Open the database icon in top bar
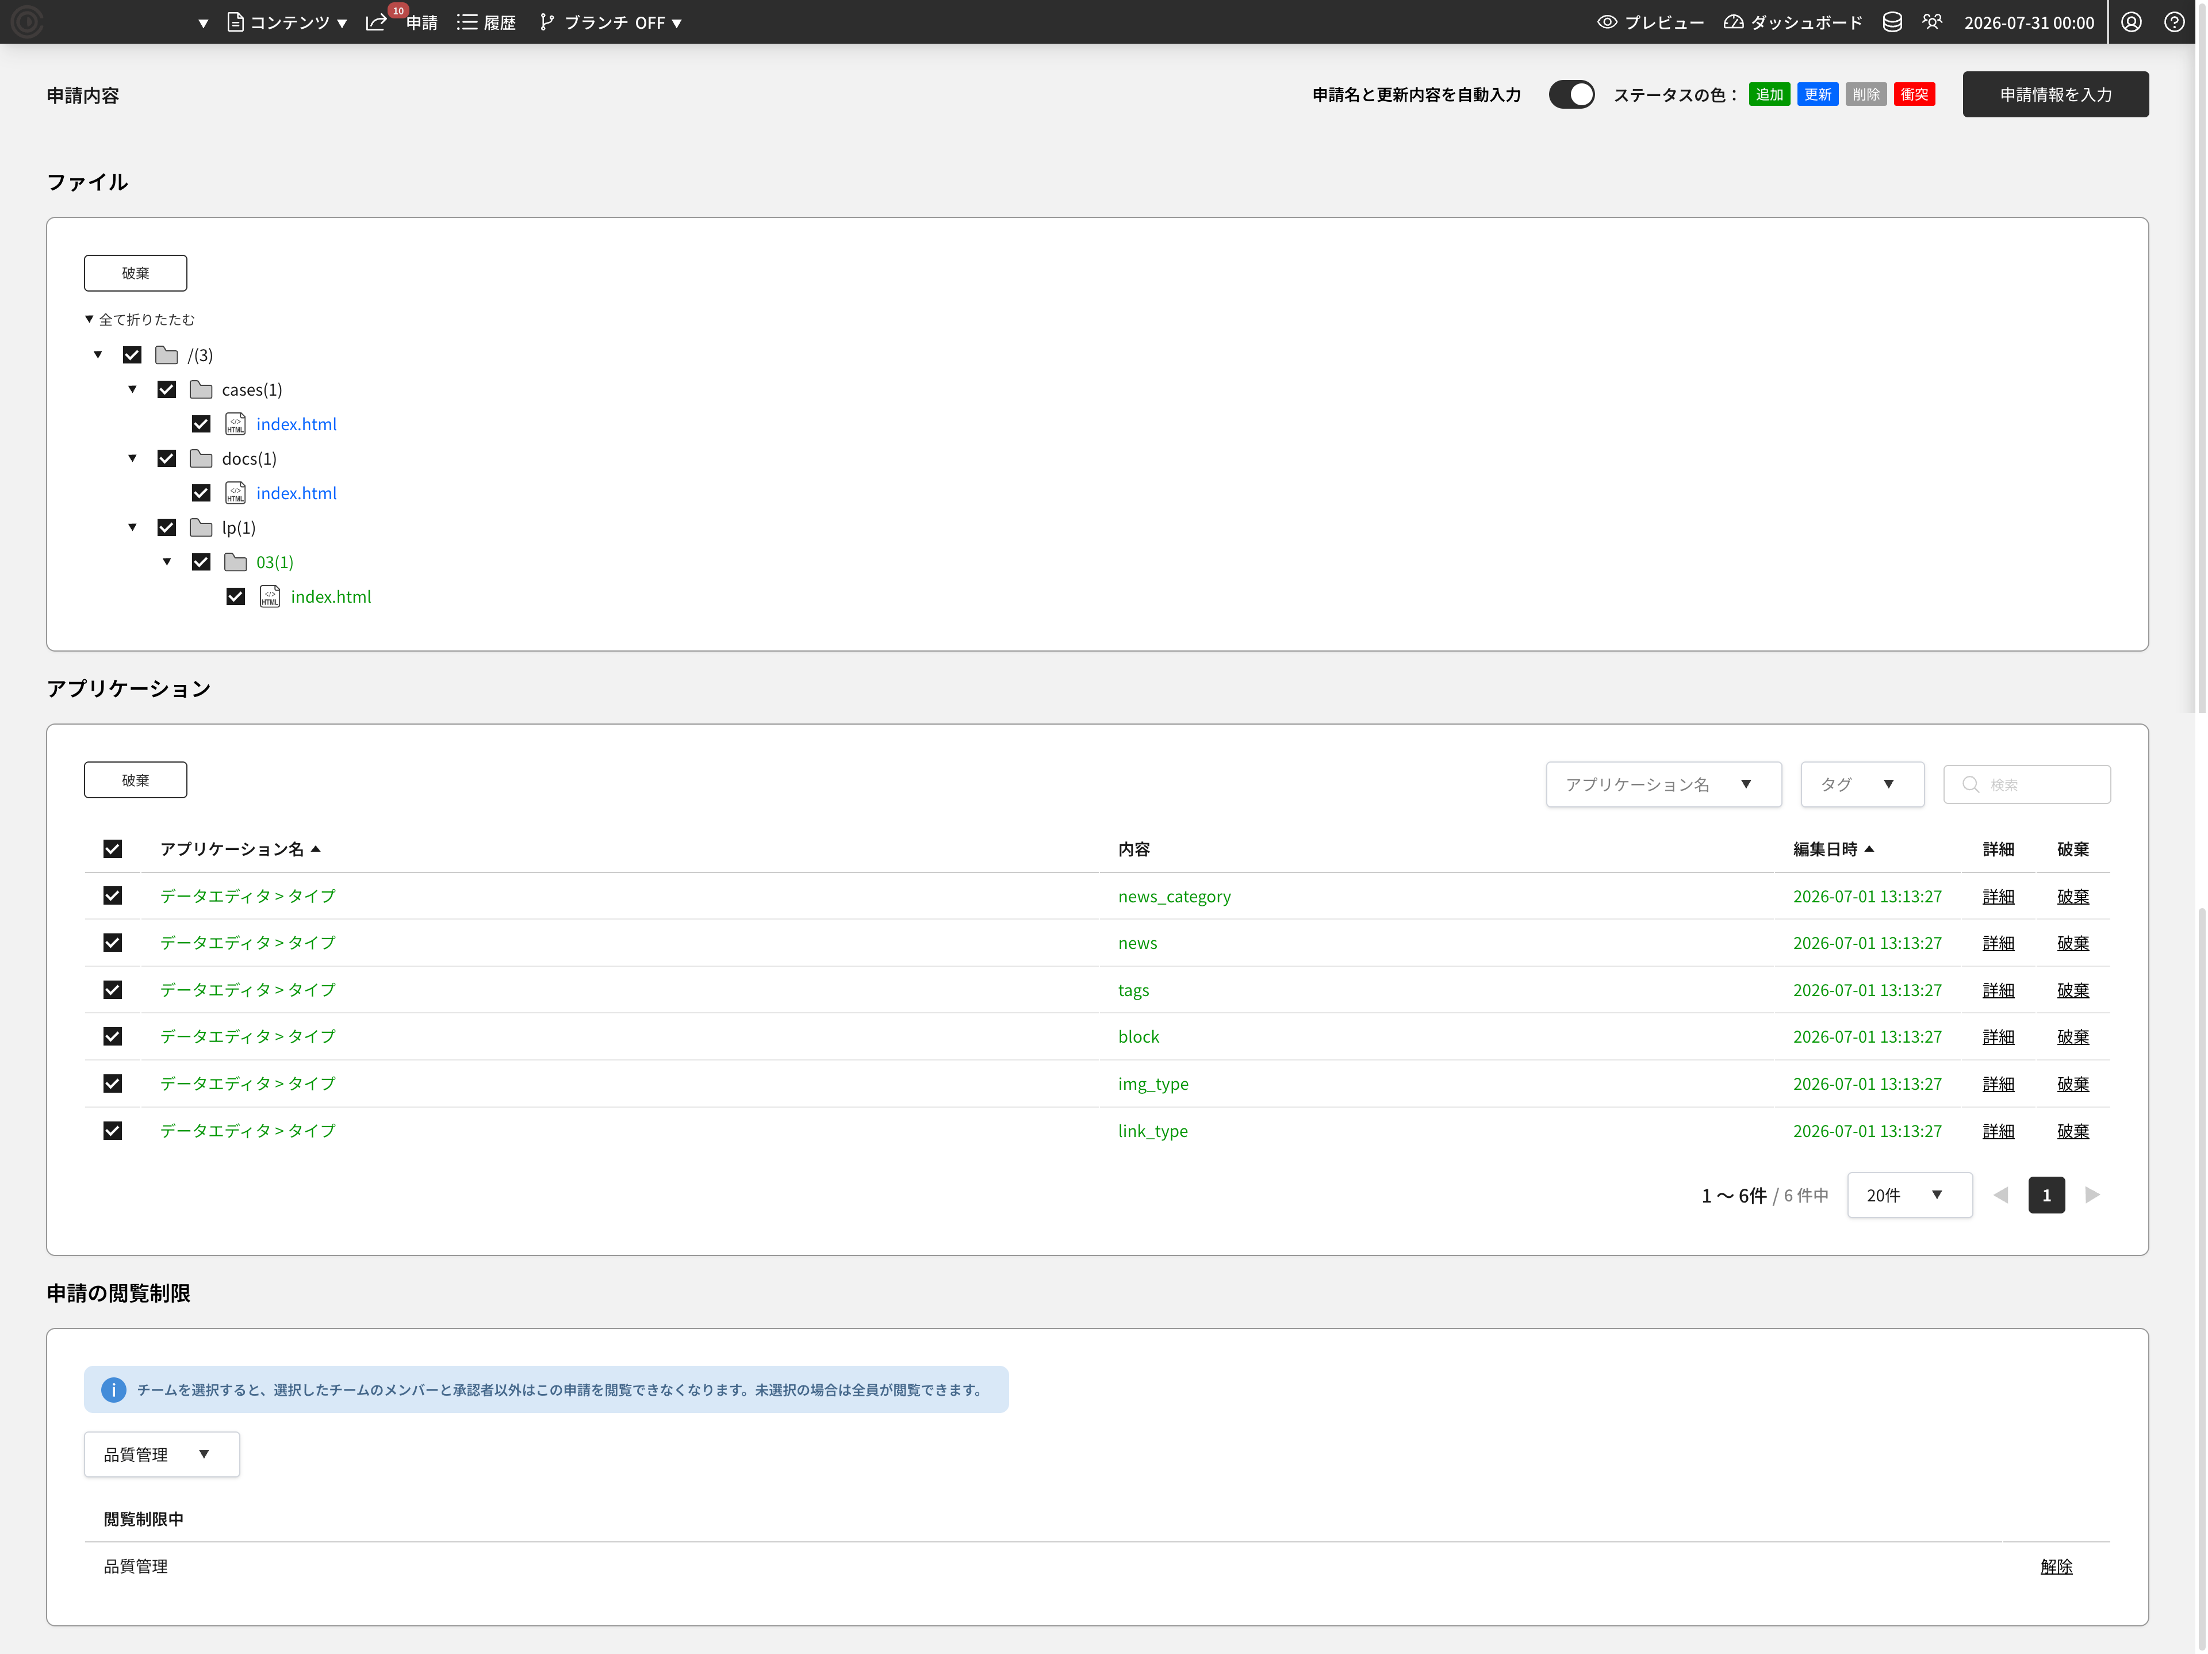 1892,22
